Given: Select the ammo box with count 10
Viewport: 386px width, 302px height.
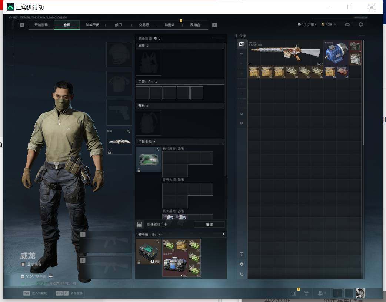Looking at the screenshot, I should click(x=280, y=72).
